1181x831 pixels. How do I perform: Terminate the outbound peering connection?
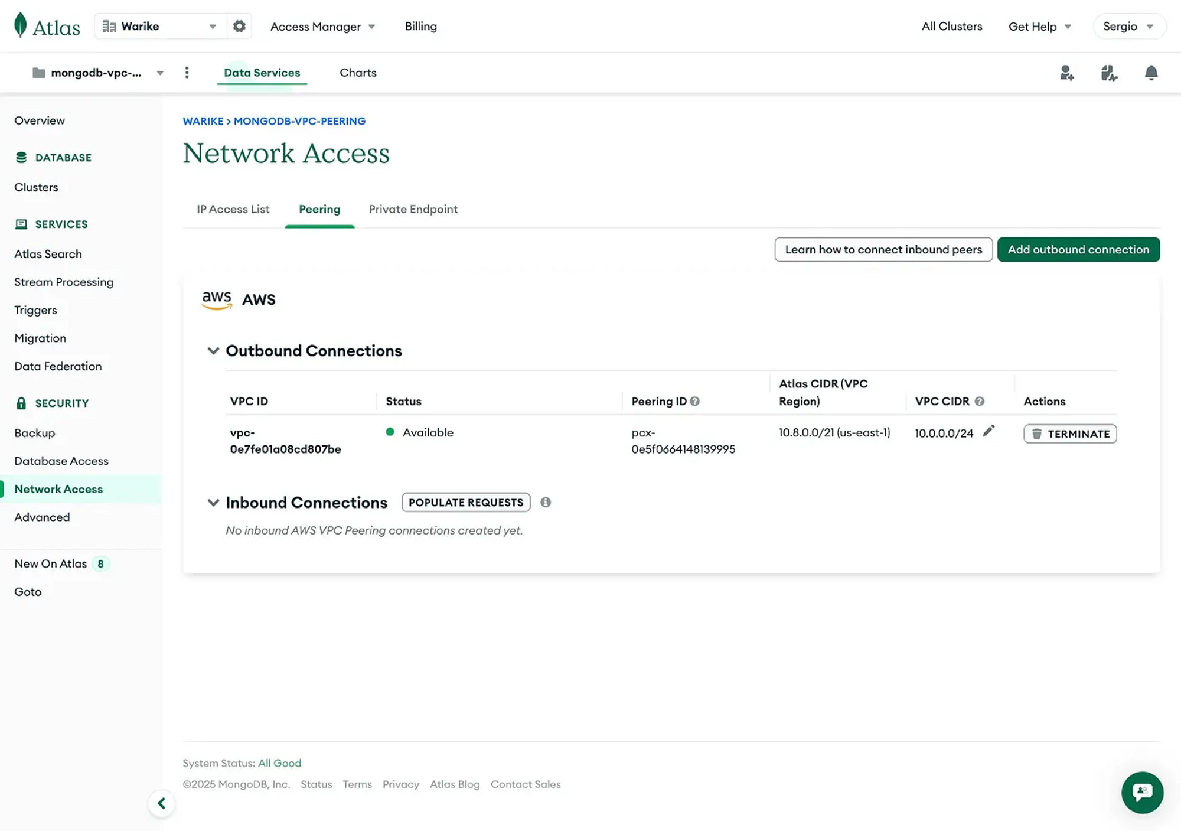pos(1070,434)
